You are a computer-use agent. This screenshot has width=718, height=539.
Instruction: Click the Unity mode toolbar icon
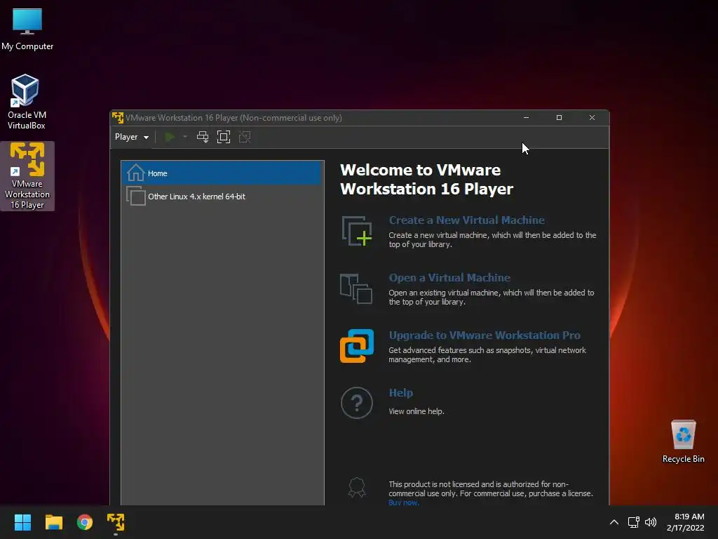[x=245, y=137]
